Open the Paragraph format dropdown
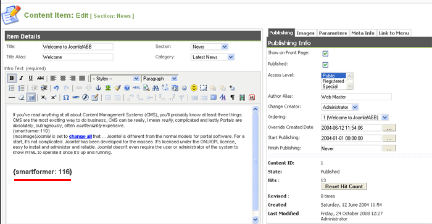The height and width of the screenshot is (224, 432). [159, 79]
